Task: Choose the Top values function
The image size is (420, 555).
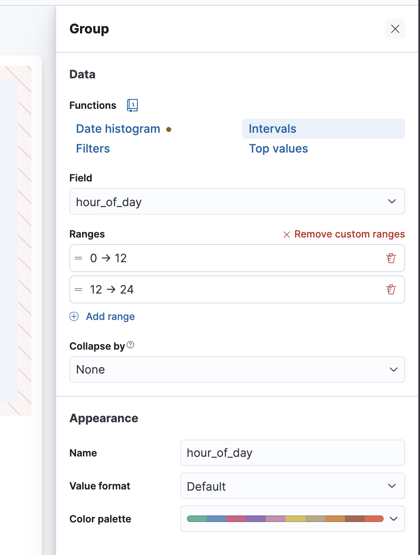Action: [x=278, y=149]
